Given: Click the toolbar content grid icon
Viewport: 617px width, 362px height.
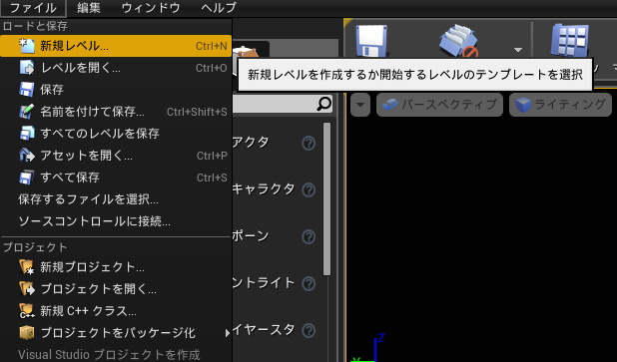Looking at the screenshot, I should pyautogui.click(x=570, y=40).
